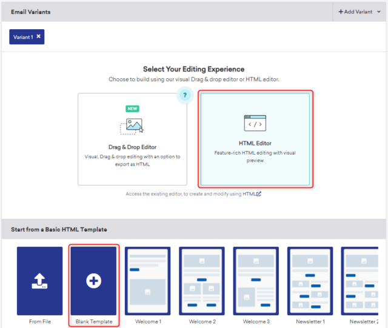Click the HTML code window icon
The image size is (388, 328).
(255, 123)
